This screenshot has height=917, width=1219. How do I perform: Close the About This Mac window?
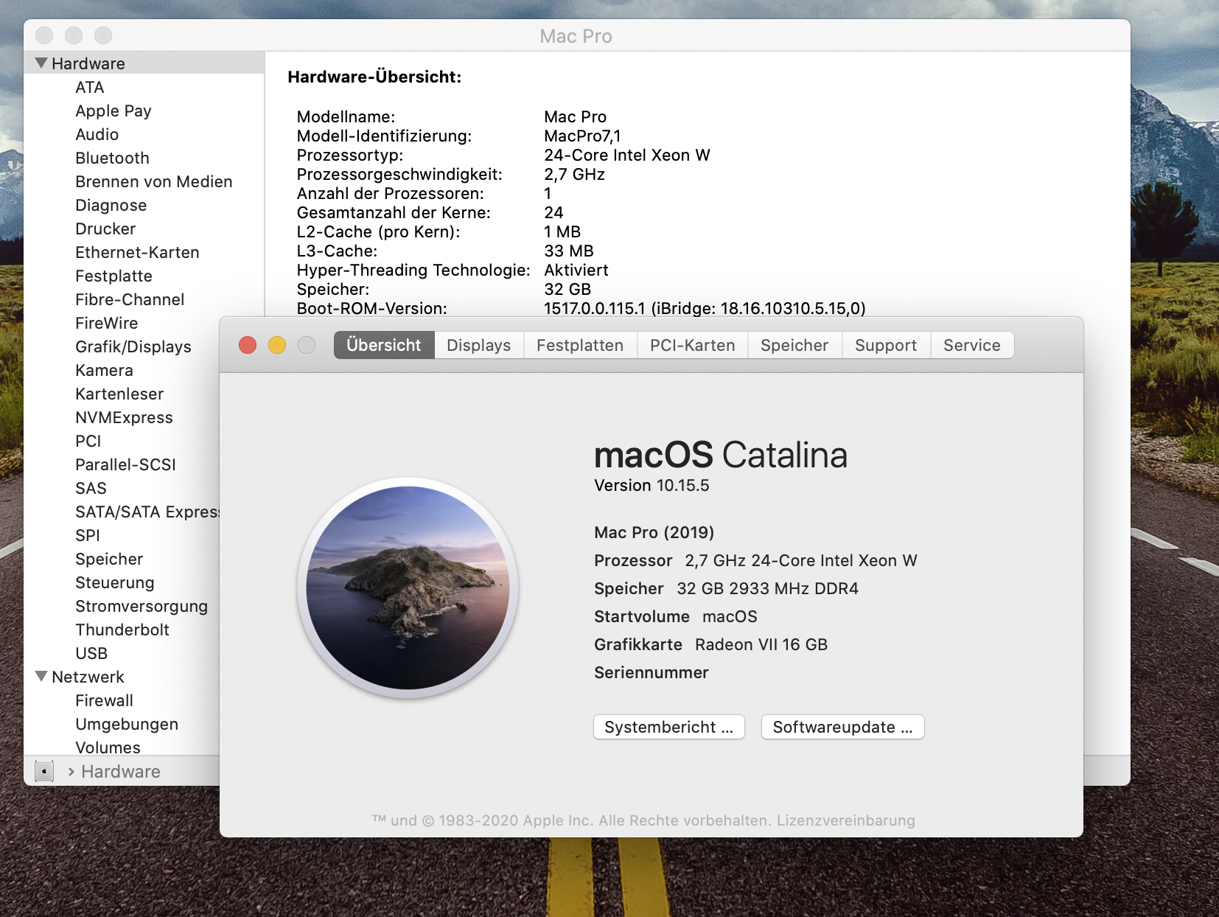(x=248, y=345)
